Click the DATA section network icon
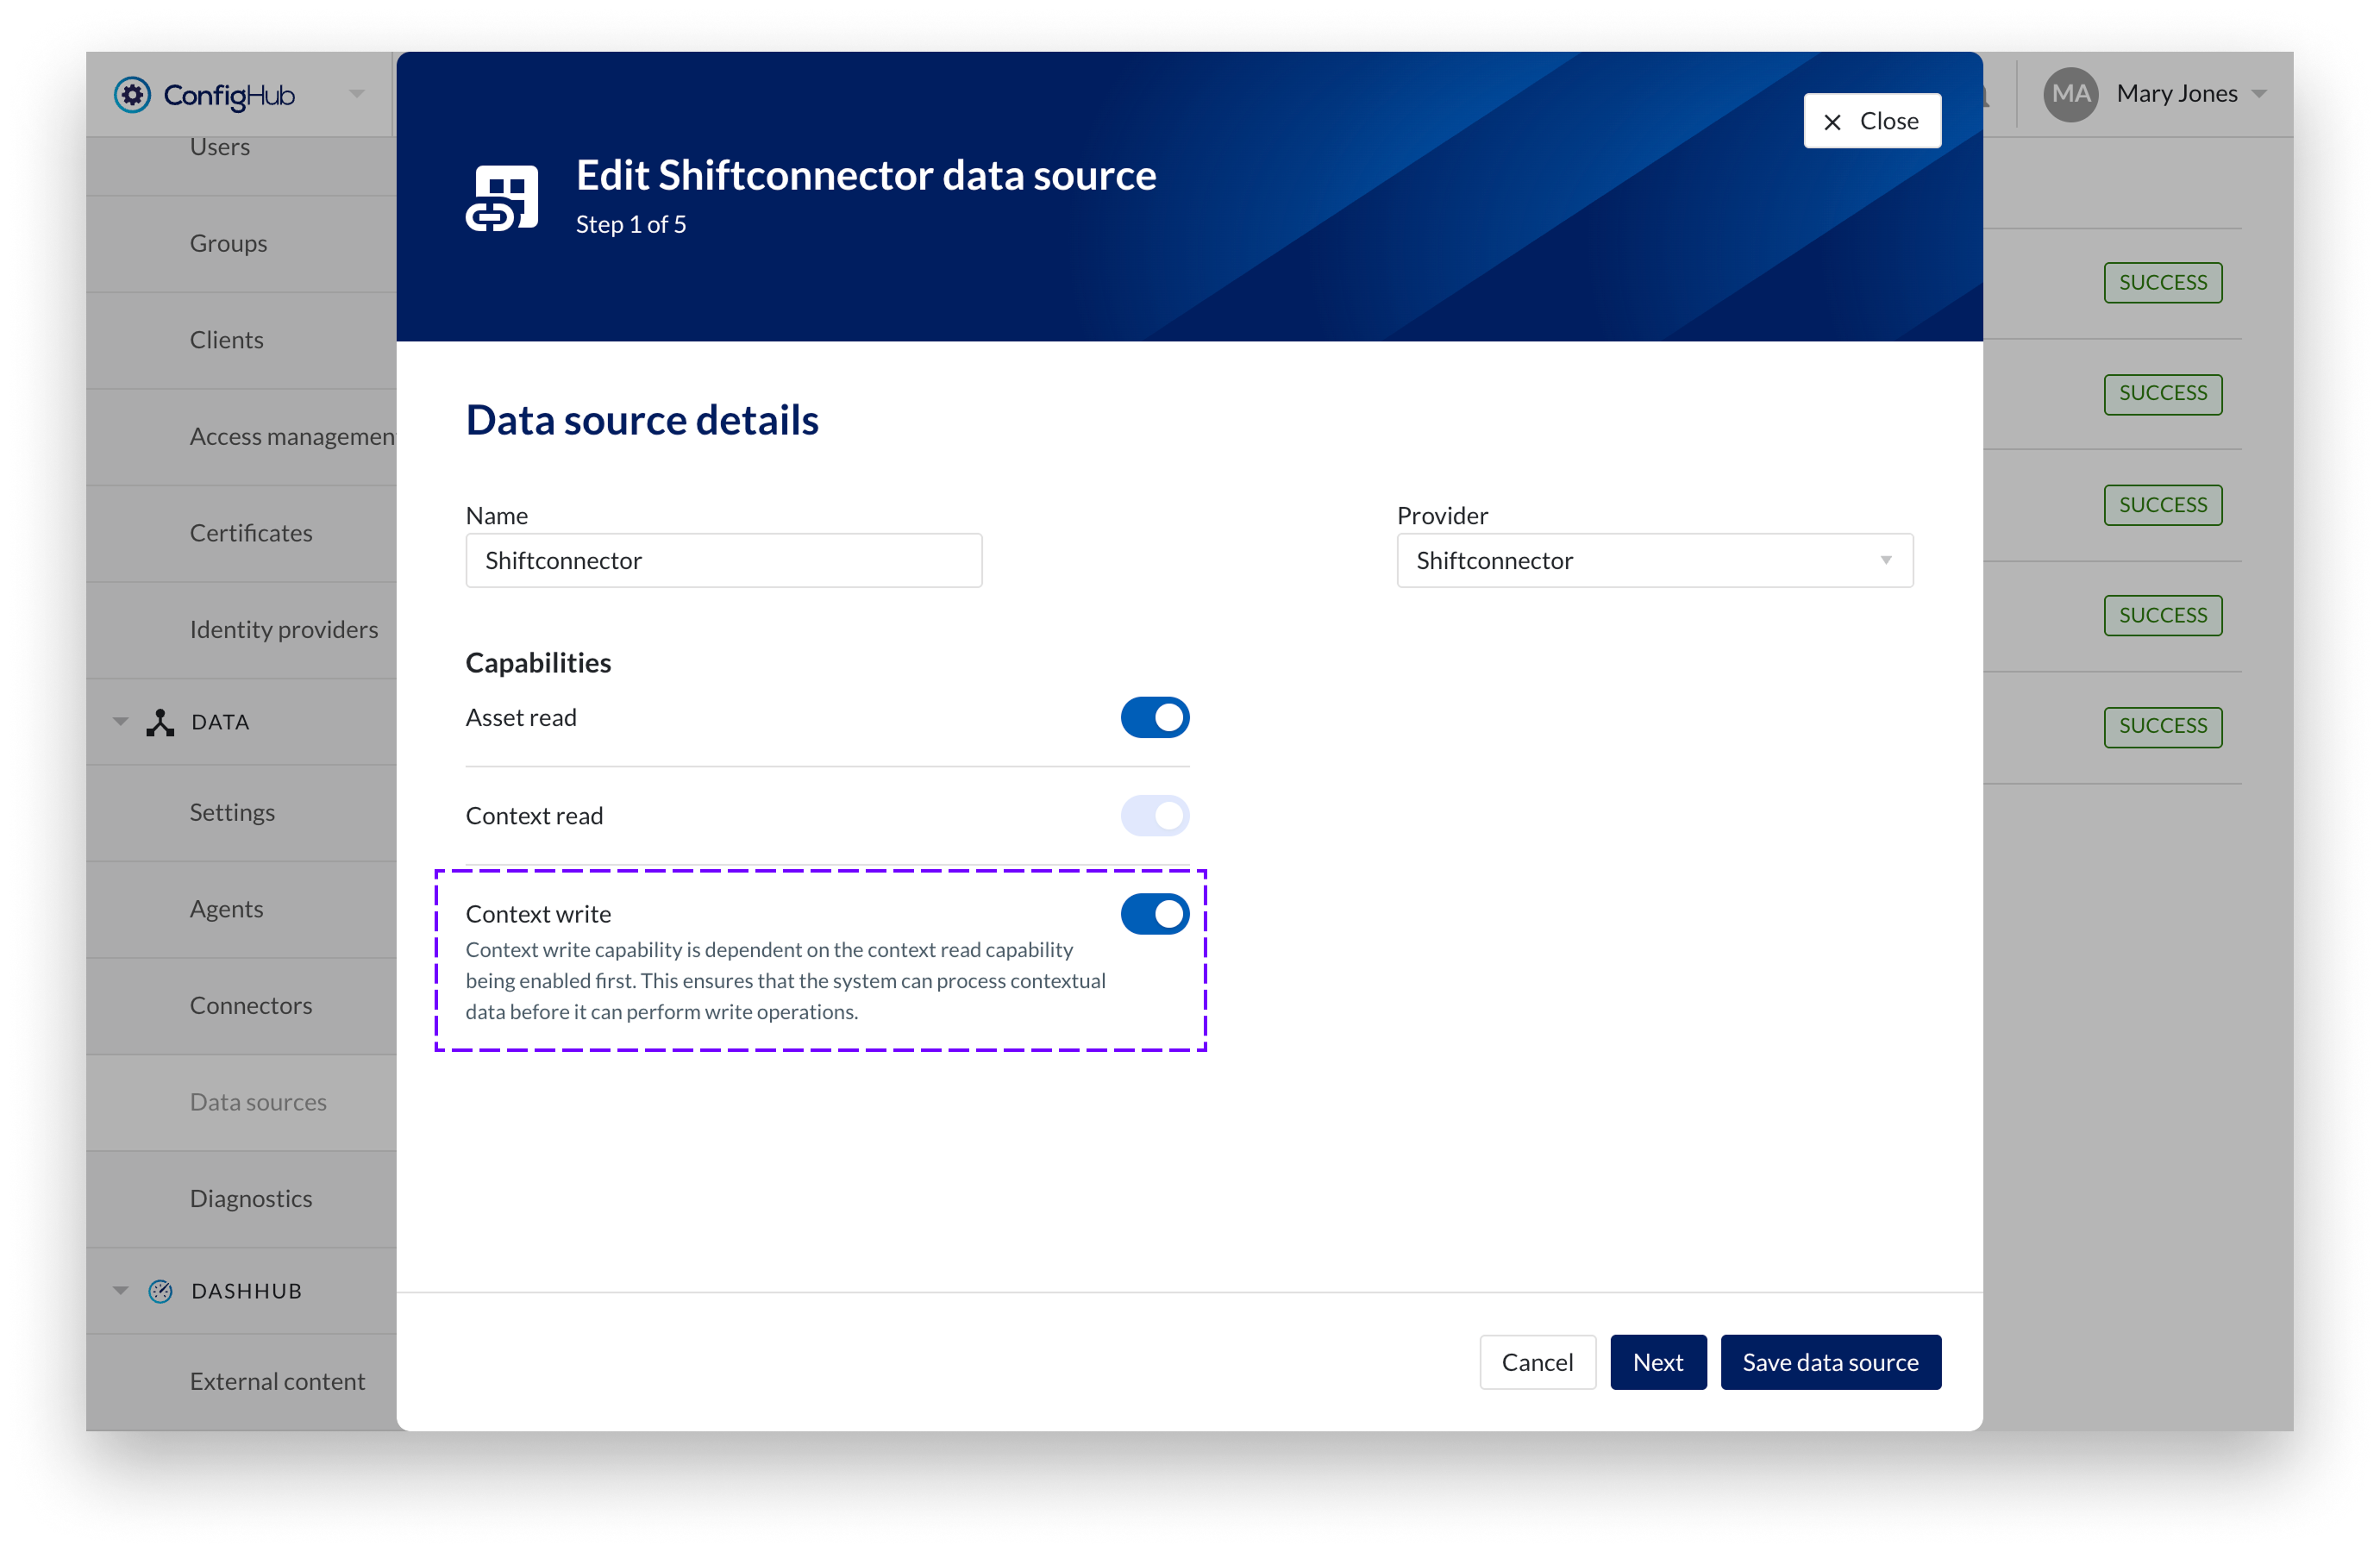Screen dimensions: 2380x1552 160,722
